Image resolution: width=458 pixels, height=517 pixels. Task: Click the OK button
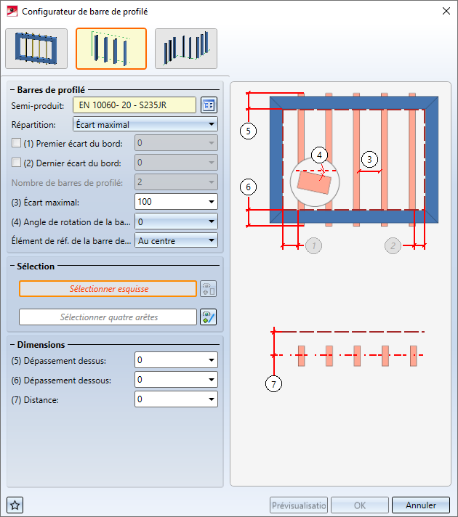tap(360, 505)
